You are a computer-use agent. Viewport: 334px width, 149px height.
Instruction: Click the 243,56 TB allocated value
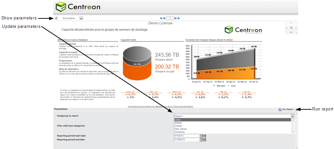click(x=167, y=55)
